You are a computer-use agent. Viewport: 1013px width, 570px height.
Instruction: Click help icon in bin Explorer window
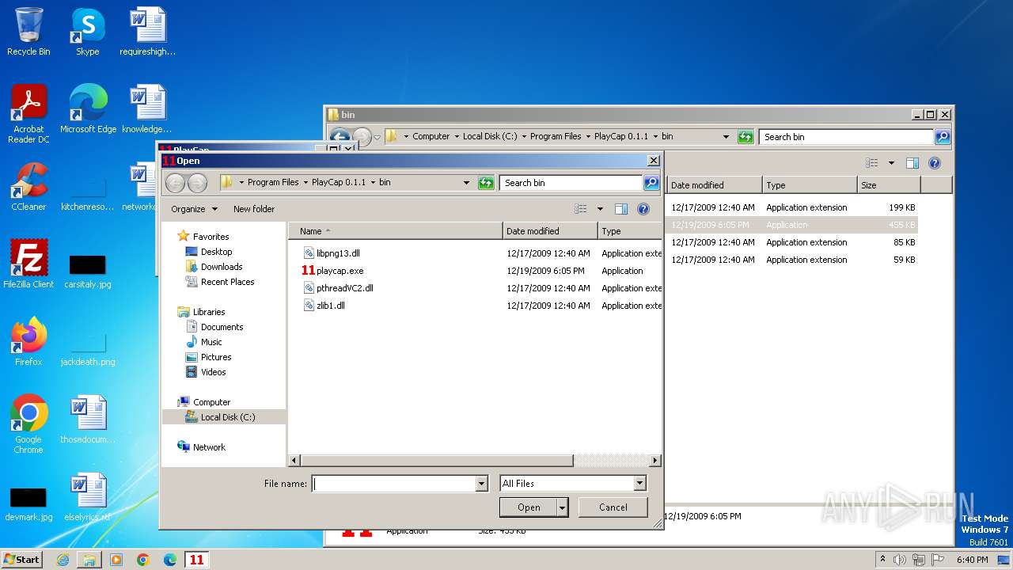tap(935, 163)
